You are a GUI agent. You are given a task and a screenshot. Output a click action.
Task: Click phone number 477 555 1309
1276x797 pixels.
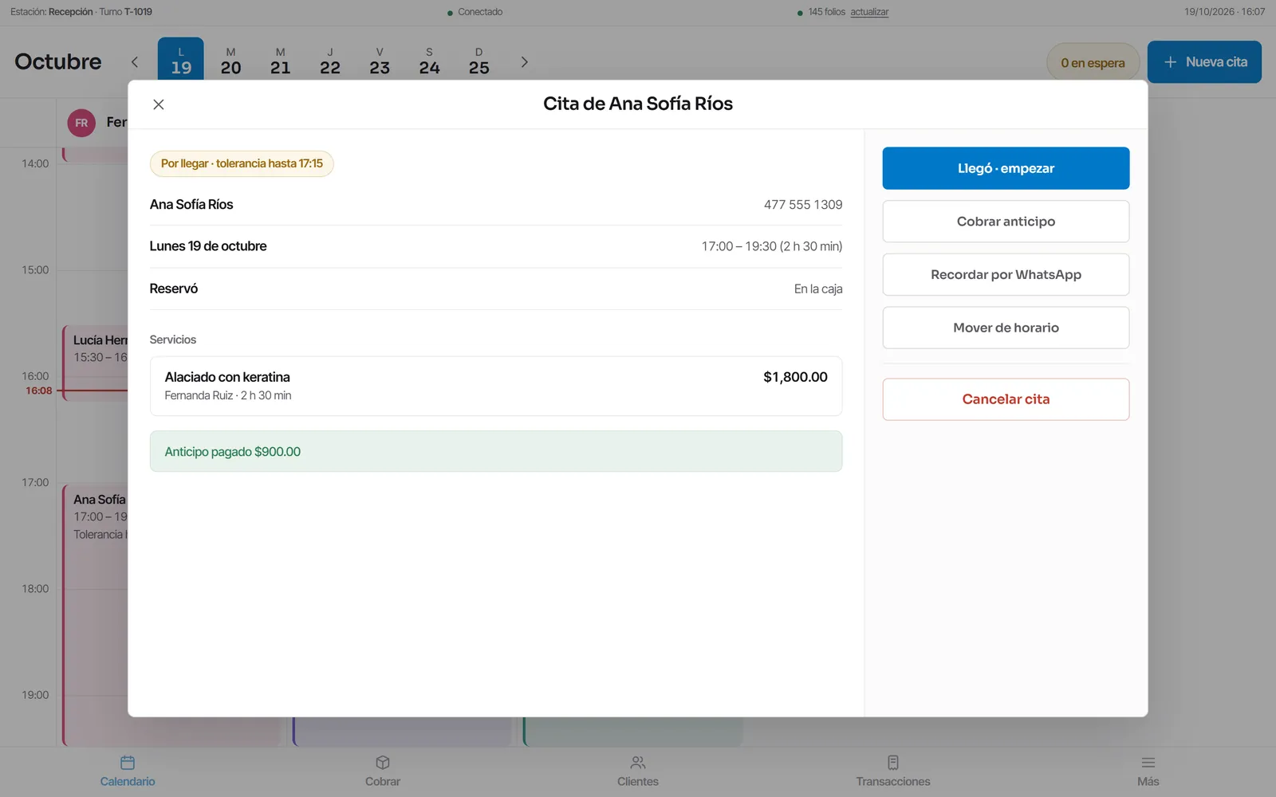pos(803,205)
